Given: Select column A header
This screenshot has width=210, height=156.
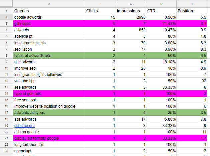Looking at the screenshot, I should pyautogui.click(x=49, y=4).
